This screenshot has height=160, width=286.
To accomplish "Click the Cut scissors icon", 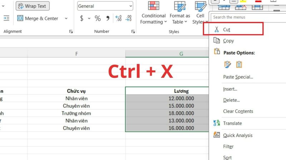I will 217,30.
